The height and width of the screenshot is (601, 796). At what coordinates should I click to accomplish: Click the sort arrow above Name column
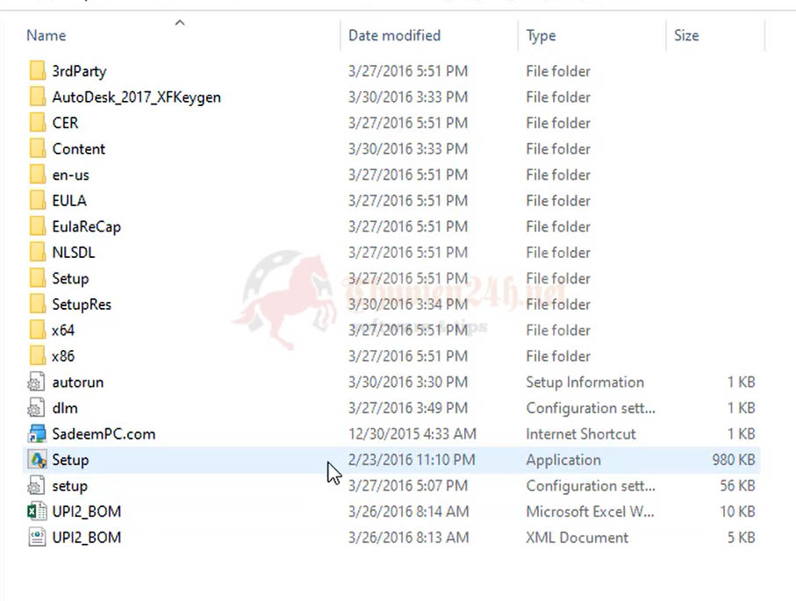(179, 22)
